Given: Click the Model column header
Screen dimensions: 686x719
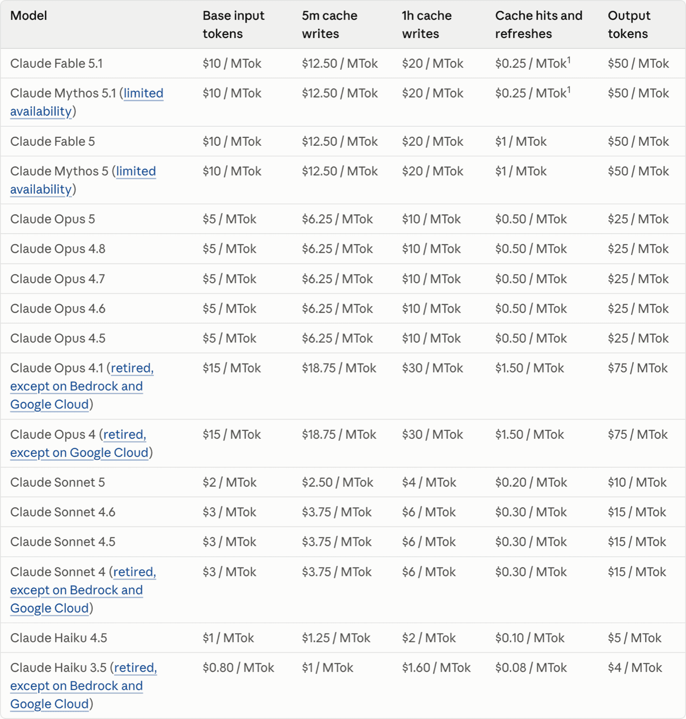Looking at the screenshot, I should click(x=28, y=15).
